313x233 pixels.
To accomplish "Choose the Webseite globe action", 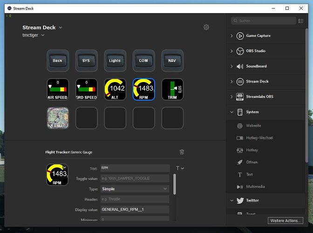I will click(x=240, y=126).
